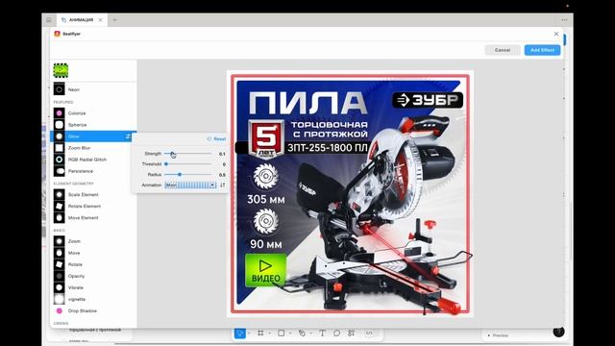Viewport: 615px width, 346px height.
Task: Click the Threshold value 0
Action: click(x=224, y=164)
